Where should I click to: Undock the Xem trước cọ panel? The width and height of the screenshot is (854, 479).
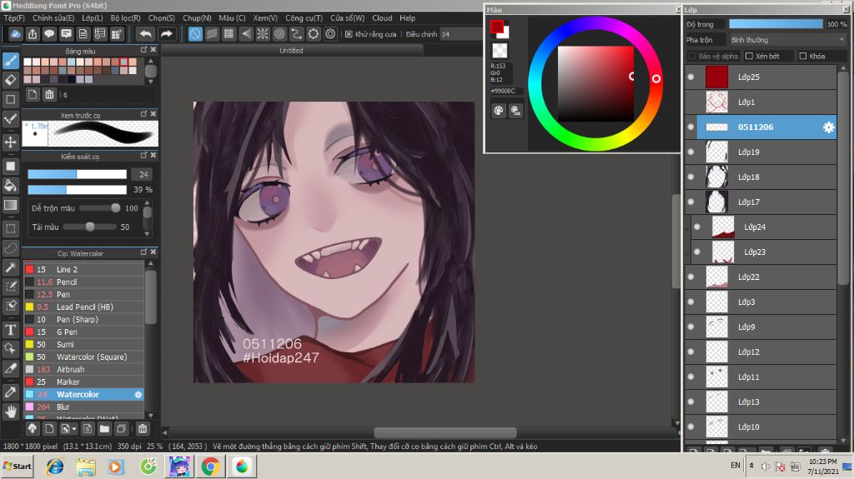click(143, 114)
